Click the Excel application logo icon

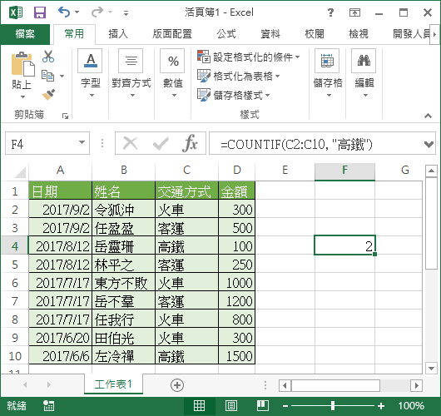point(16,12)
